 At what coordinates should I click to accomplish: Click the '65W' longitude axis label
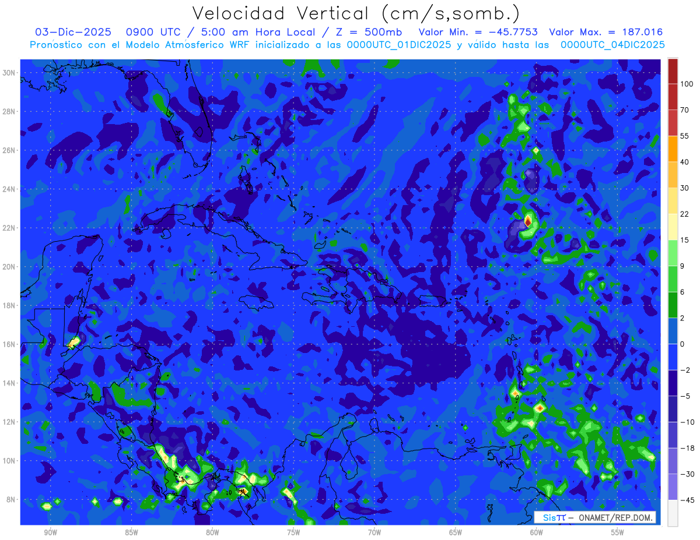pos(456,532)
